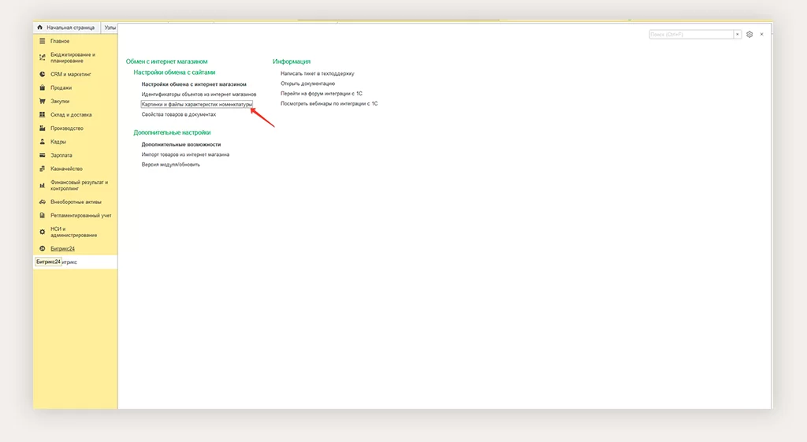Clear the search field with the x button

738,35
